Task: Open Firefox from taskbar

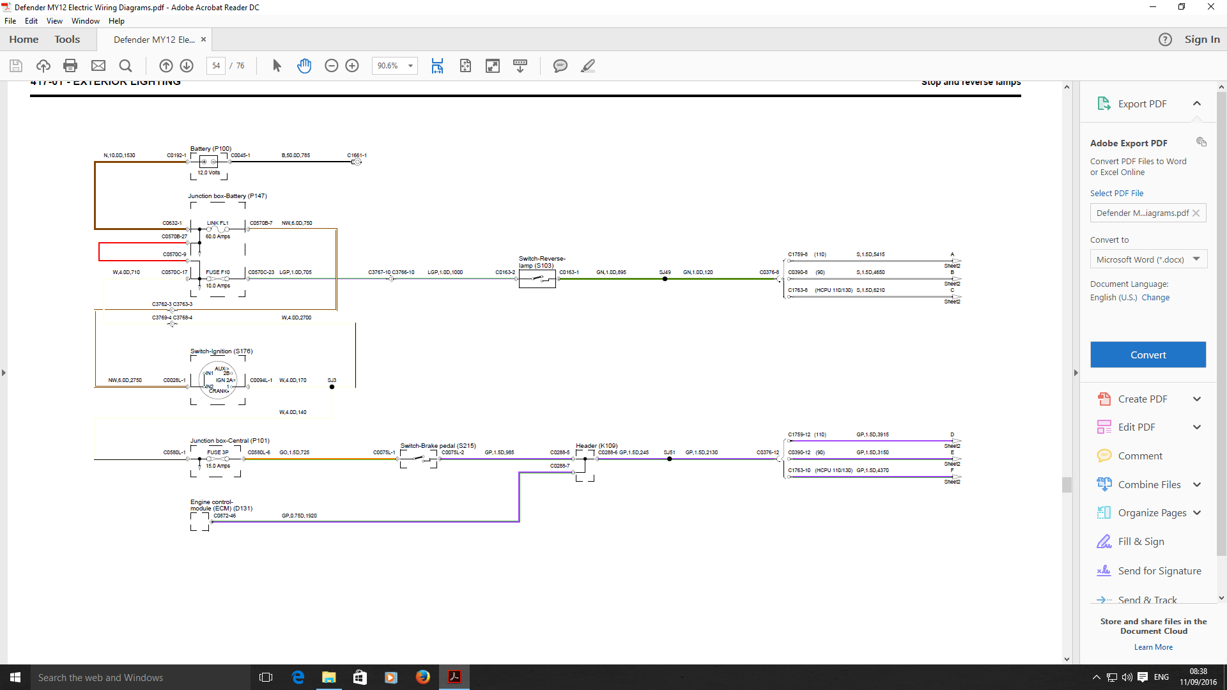Action: pos(423,677)
